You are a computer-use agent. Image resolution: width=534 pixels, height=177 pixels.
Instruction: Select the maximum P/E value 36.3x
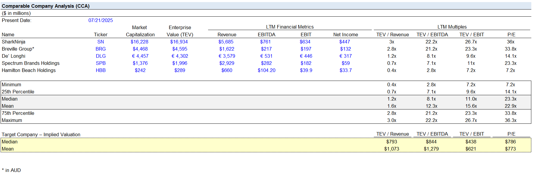click(511, 120)
